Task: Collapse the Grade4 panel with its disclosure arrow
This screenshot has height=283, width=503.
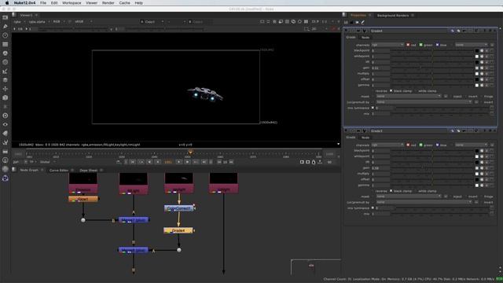Action: 346,31
